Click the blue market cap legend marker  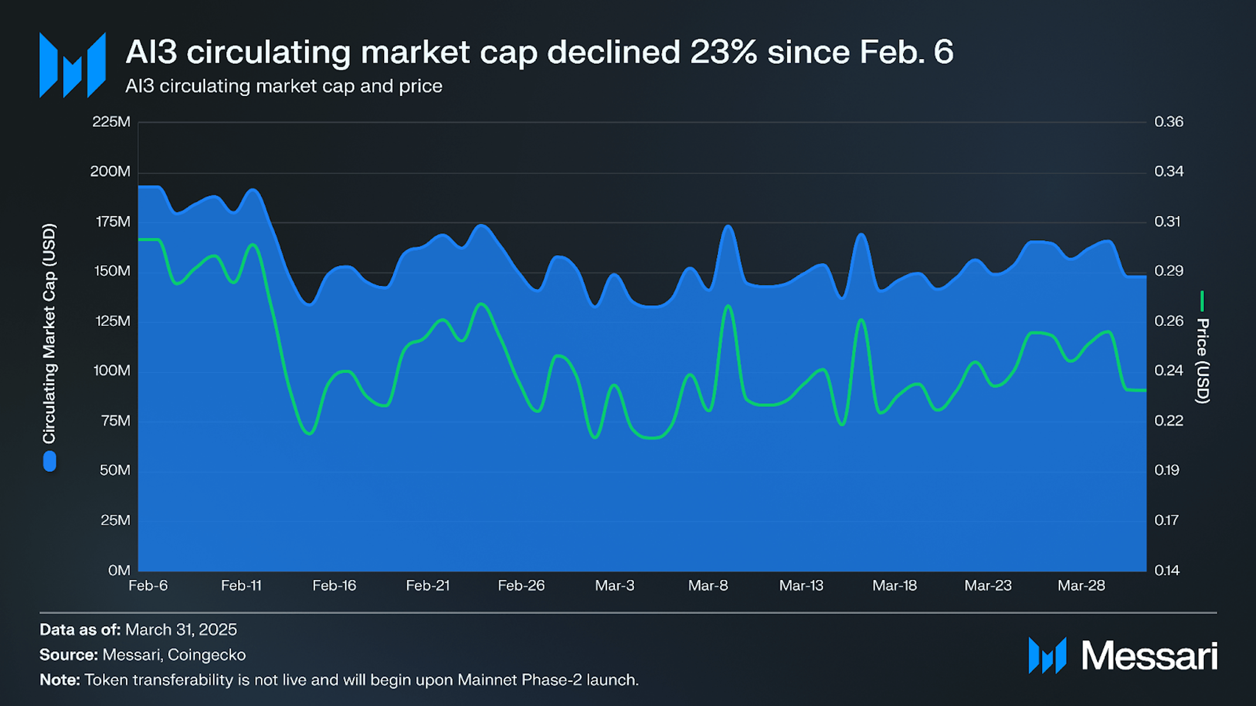[50, 461]
